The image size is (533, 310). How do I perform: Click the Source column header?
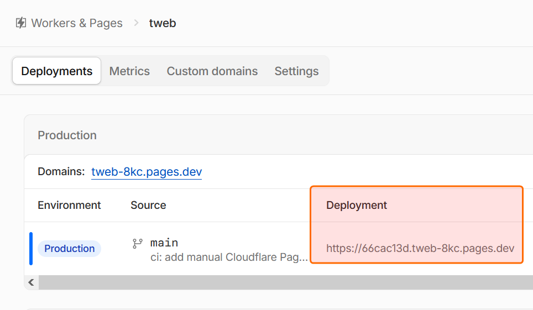pyautogui.click(x=148, y=206)
